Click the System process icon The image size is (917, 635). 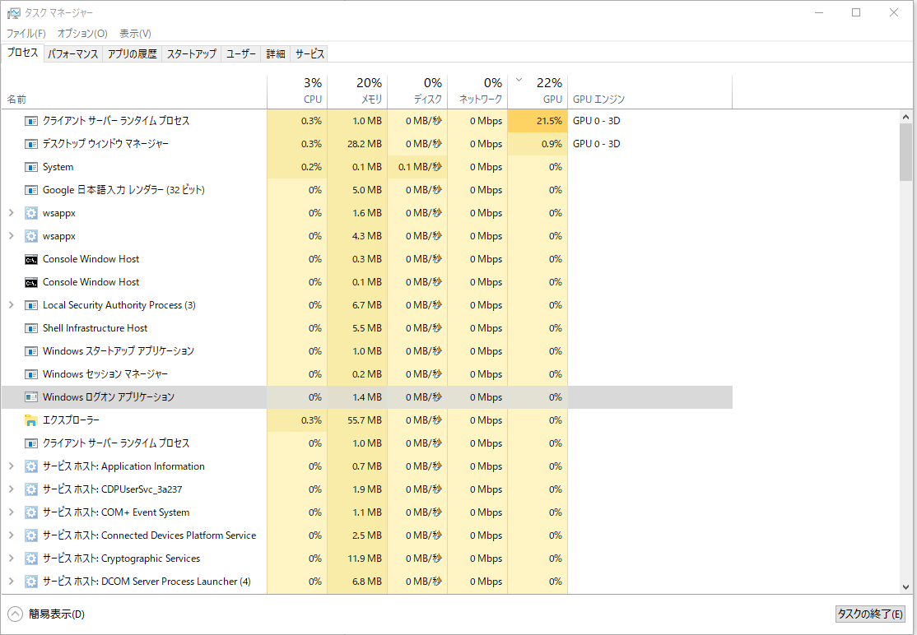(x=31, y=167)
